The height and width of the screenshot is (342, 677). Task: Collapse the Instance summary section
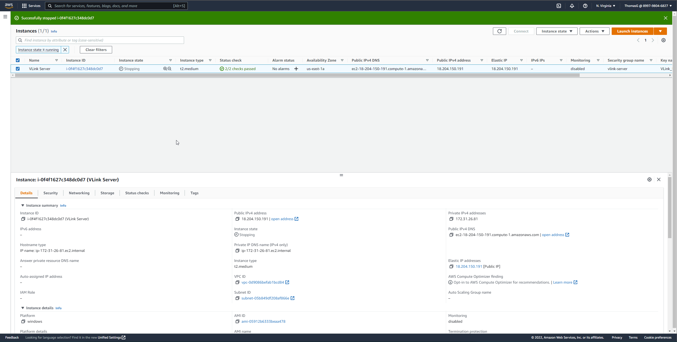[x=23, y=205]
